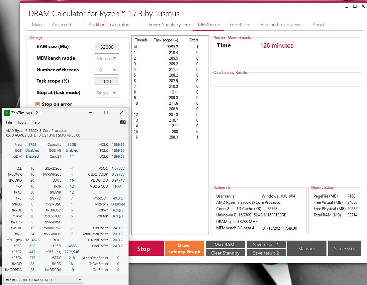This screenshot has width=367, height=285.
Task: Click the Task scope (%) field showing 100
Action: click(107, 81)
